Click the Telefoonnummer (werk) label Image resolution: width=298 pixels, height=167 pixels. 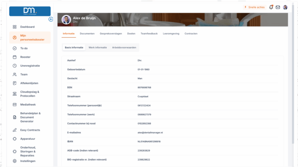pos(81,114)
